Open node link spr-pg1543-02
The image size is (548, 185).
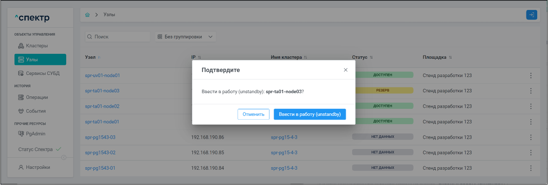100,153
